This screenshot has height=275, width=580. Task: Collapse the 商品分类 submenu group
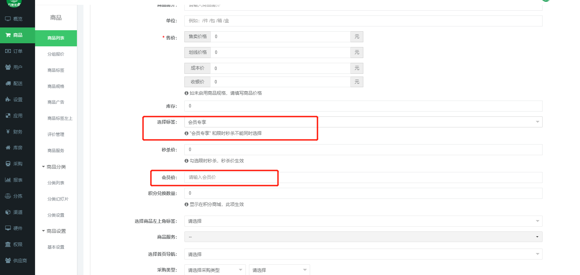point(54,167)
